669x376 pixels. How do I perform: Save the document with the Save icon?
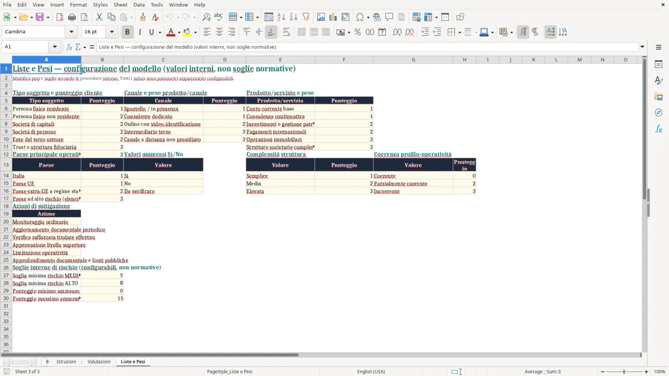tap(40, 17)
